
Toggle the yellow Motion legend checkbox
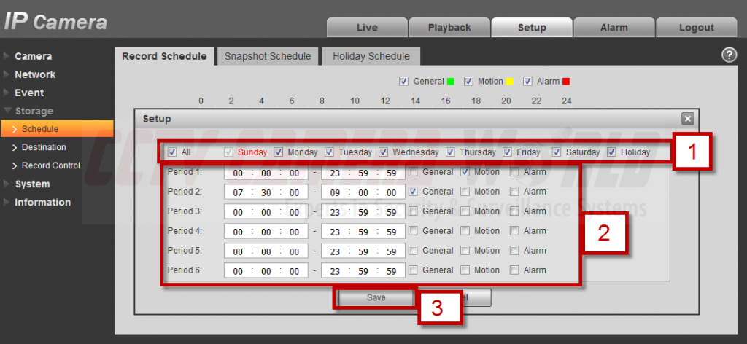469,81
